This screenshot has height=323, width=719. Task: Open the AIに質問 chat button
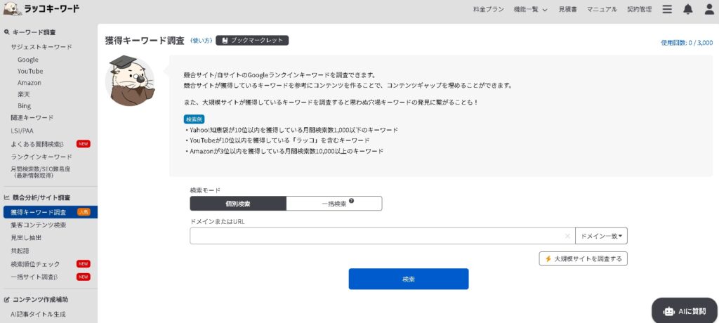pyautogui.click(x=684, y=311)
